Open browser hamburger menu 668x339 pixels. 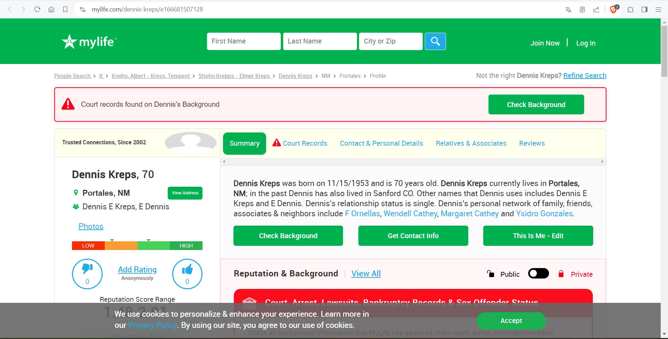[658, 10]
